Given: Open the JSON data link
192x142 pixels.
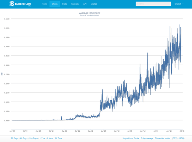Looking at the screenshot, I should pos(181,138).
